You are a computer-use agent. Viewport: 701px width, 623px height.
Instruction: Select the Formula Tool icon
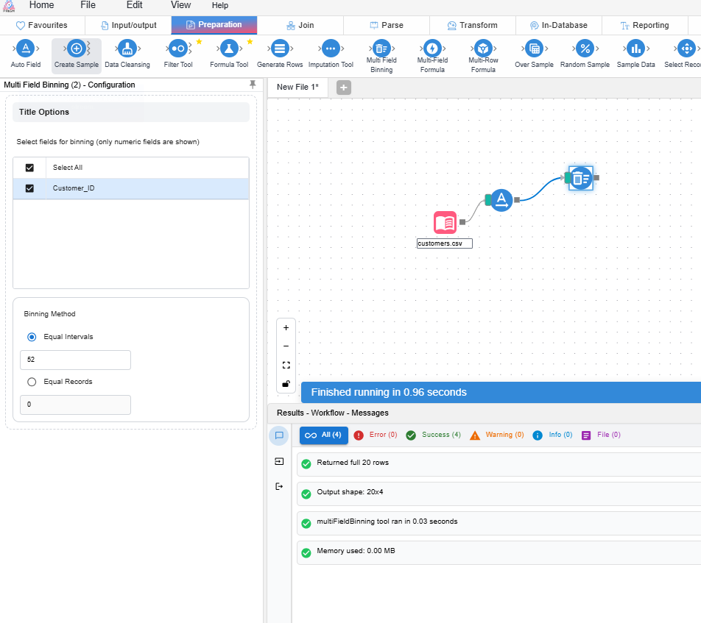point(228,49)
